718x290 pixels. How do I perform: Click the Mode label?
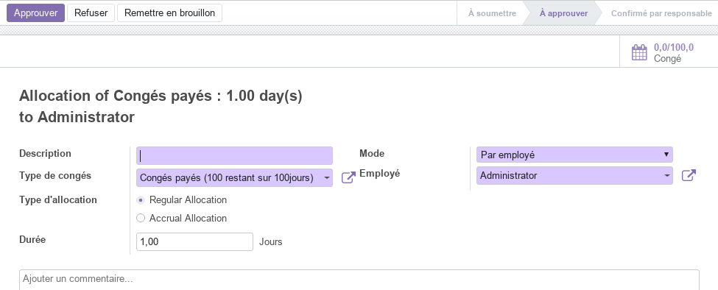372,153
